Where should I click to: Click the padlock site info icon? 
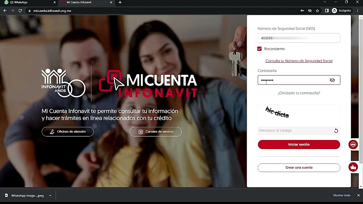point(29,11)
